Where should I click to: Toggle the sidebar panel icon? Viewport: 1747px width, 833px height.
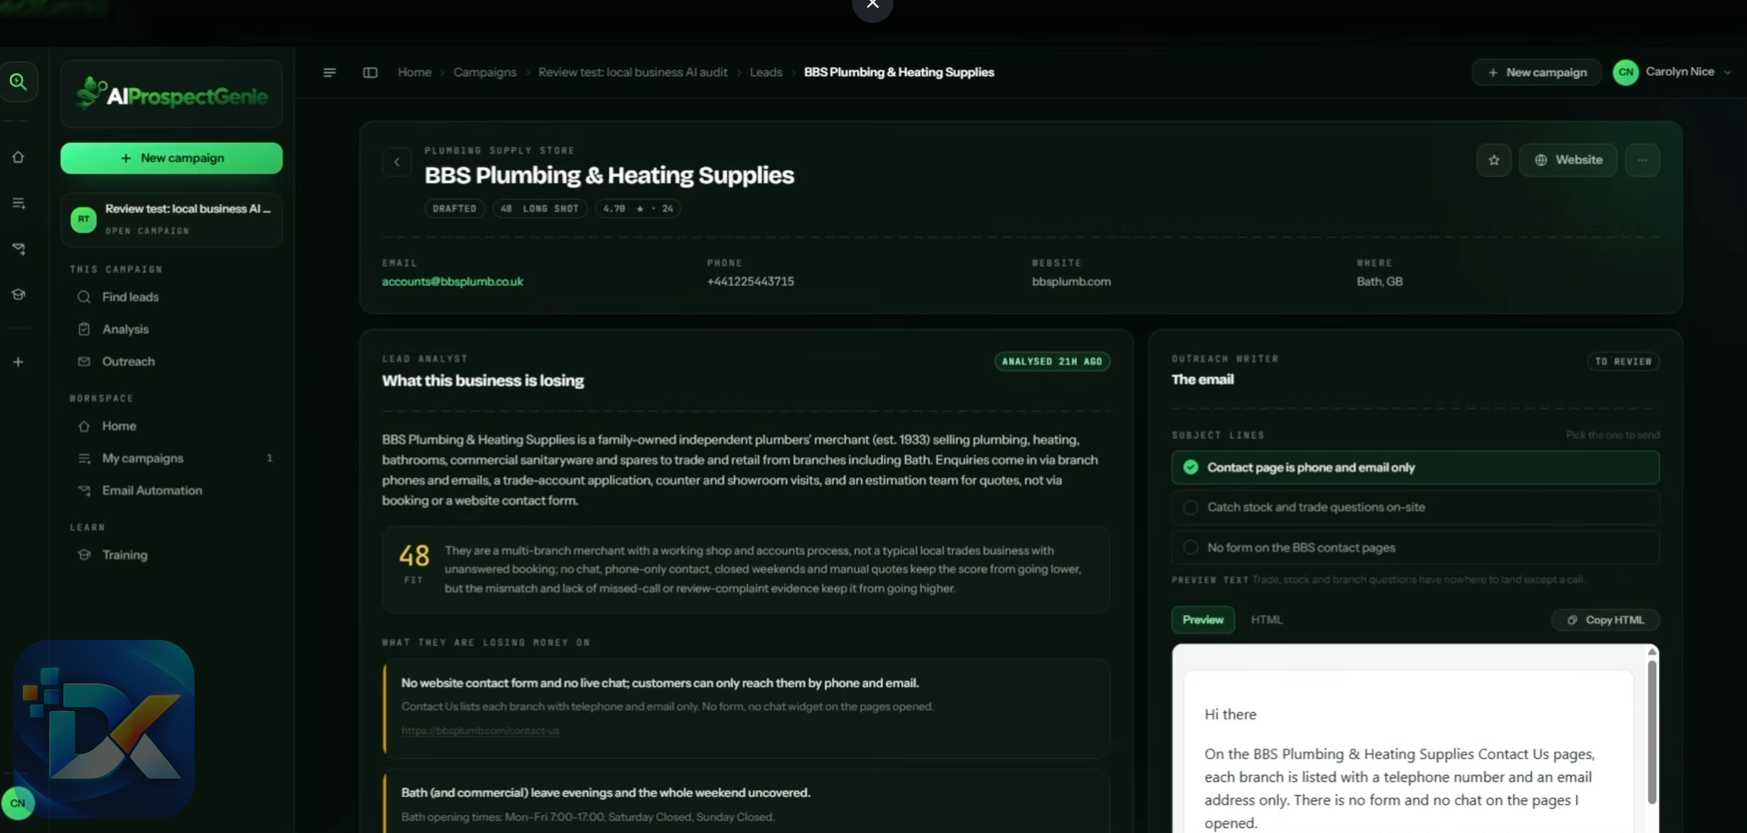point(370,72)
